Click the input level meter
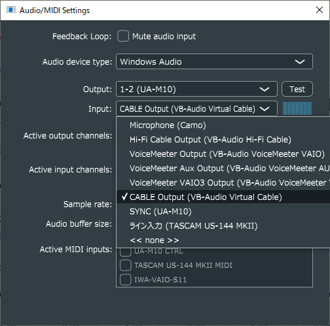This screenshot has height=326, width=330. click(297, 108)
